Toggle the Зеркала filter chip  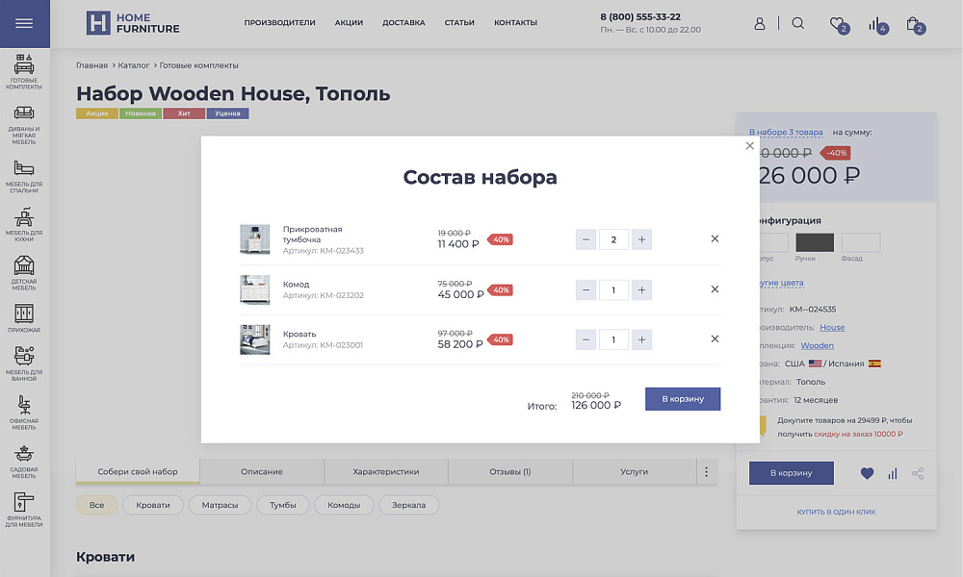tap(408, 504)
